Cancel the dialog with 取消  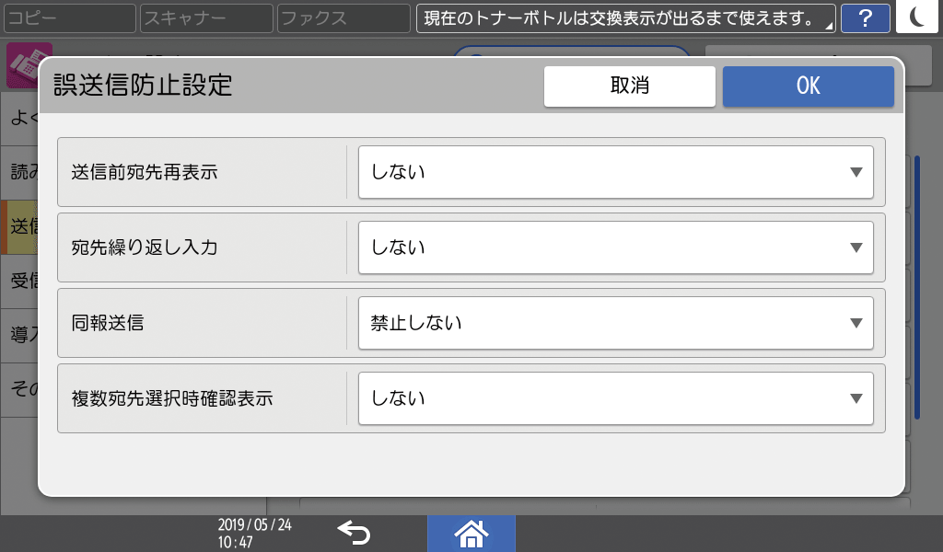630,86
